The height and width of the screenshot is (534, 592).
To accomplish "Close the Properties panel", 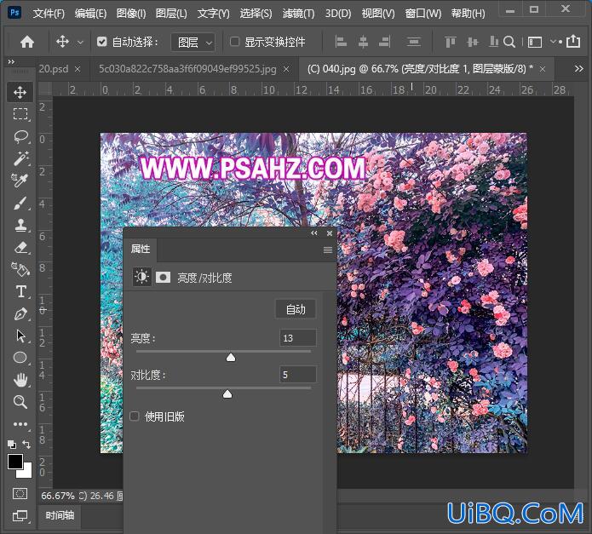I will coord(330,233).
